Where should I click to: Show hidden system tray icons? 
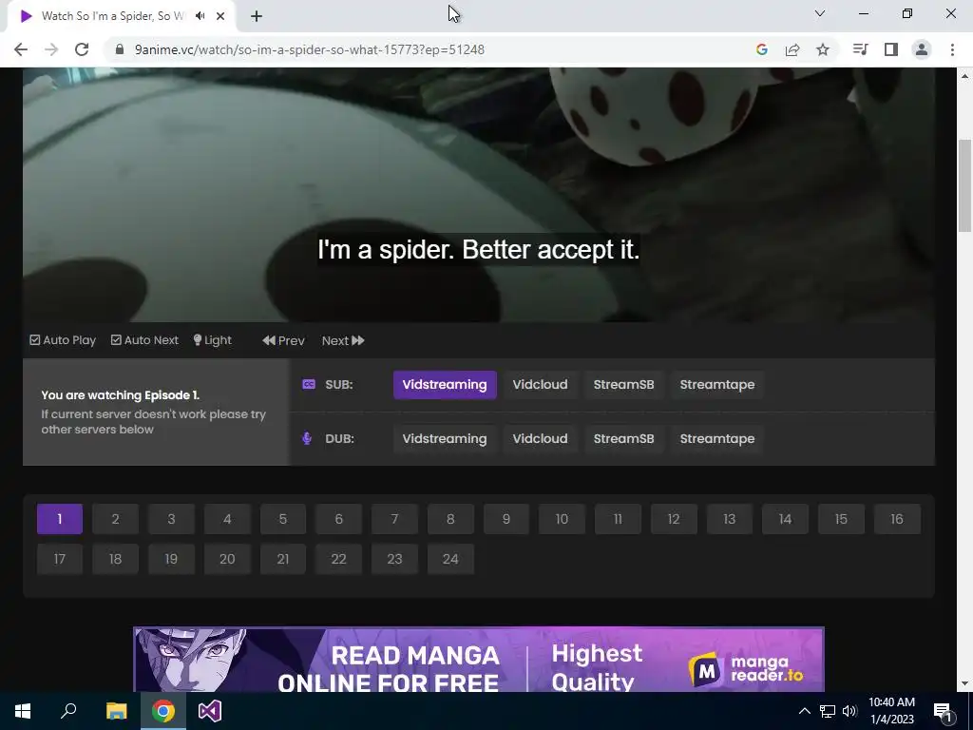tap(804, 711)
